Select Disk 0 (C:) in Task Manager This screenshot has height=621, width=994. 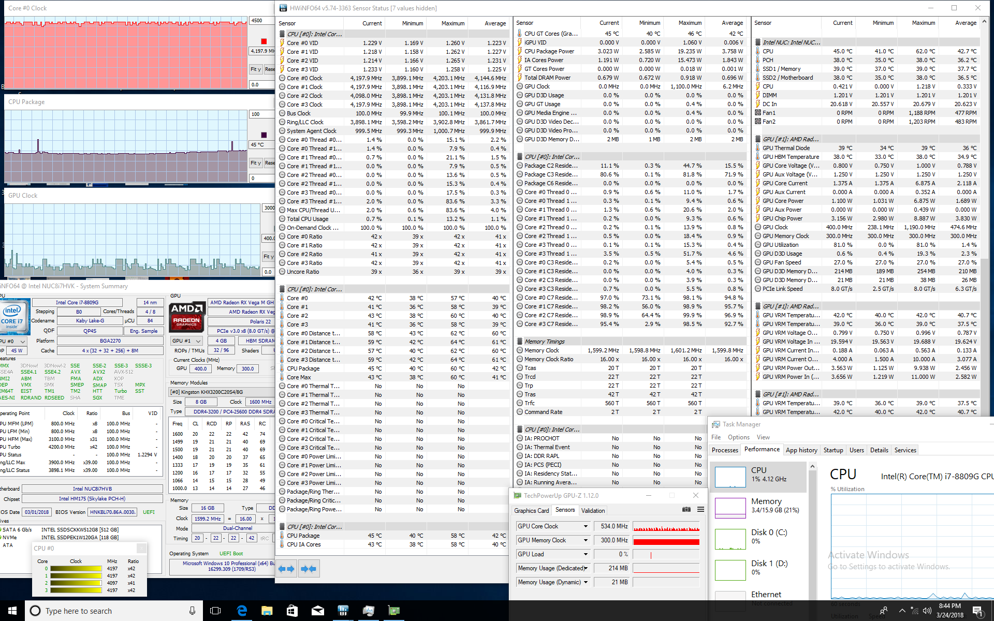(758, 539)
